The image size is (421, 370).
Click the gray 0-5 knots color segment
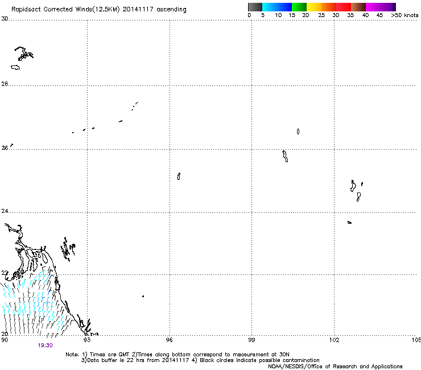pos(255,7)
